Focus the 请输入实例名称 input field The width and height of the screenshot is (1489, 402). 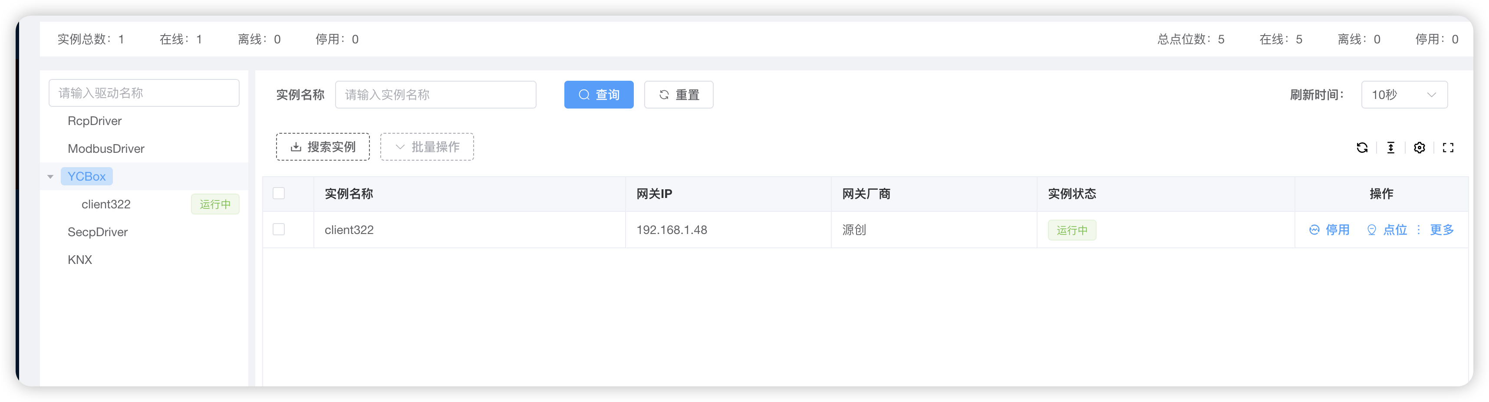(435, 94)
